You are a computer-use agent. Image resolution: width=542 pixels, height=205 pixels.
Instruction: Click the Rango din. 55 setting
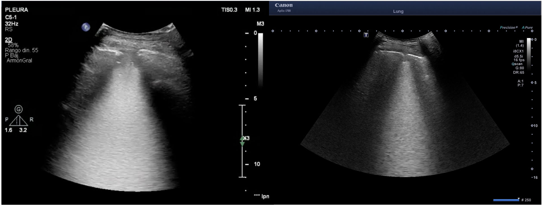pos(21,50)
